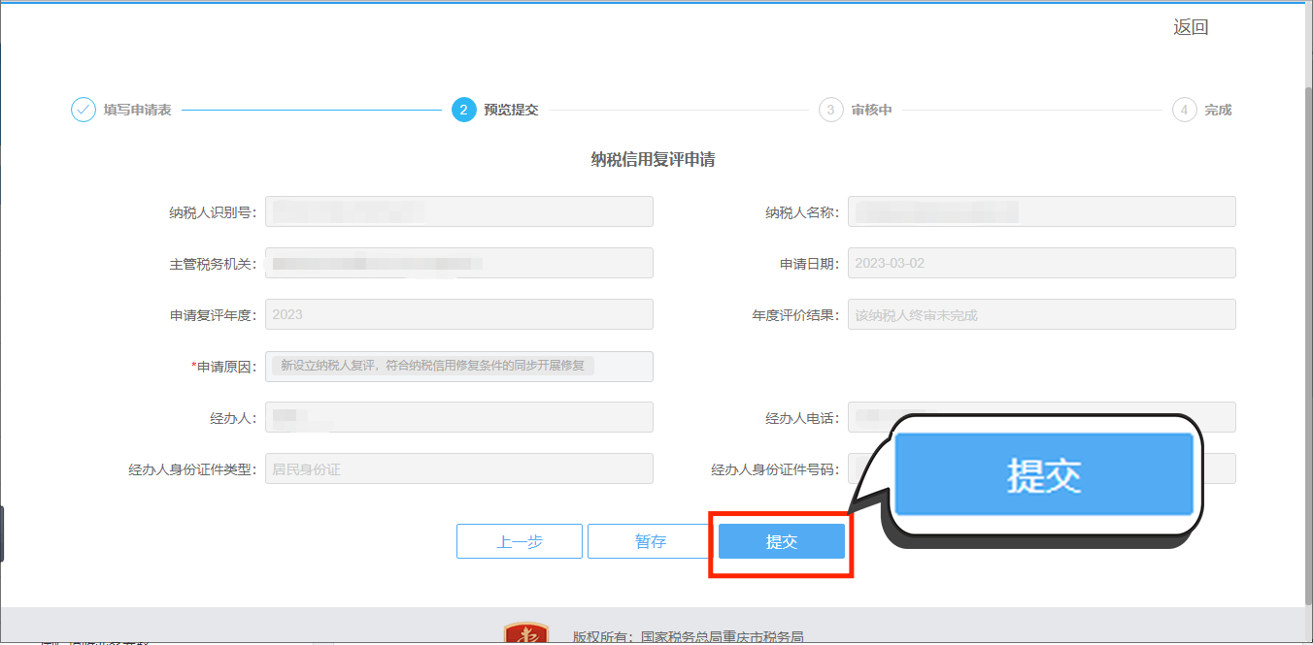Click the 纳税人识别号 input field
Image resolution: width=1313 pixels, height=645 pixels.
pyautogui.click(x=459, y=211)
